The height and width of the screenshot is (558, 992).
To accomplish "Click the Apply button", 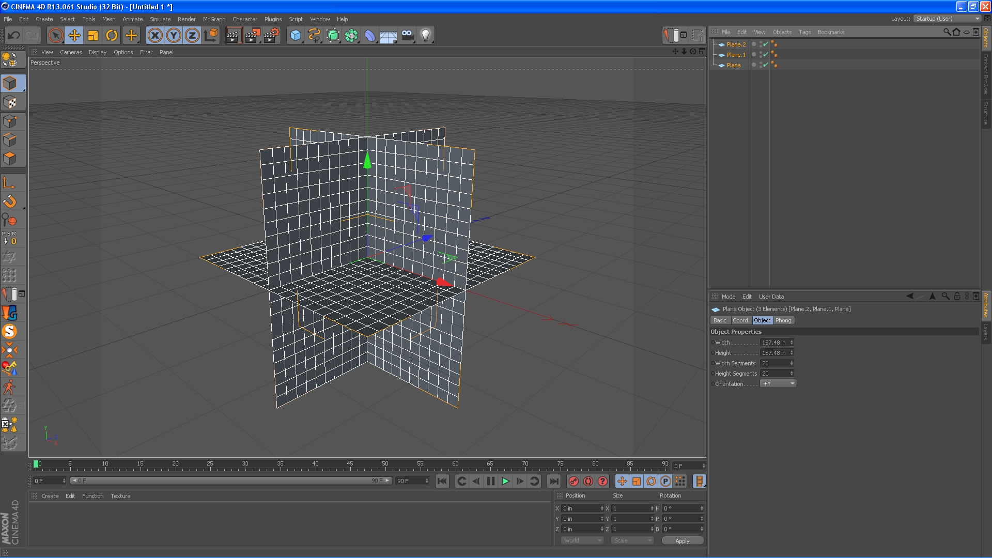I will pyautogui.click(x=682, y=541).
